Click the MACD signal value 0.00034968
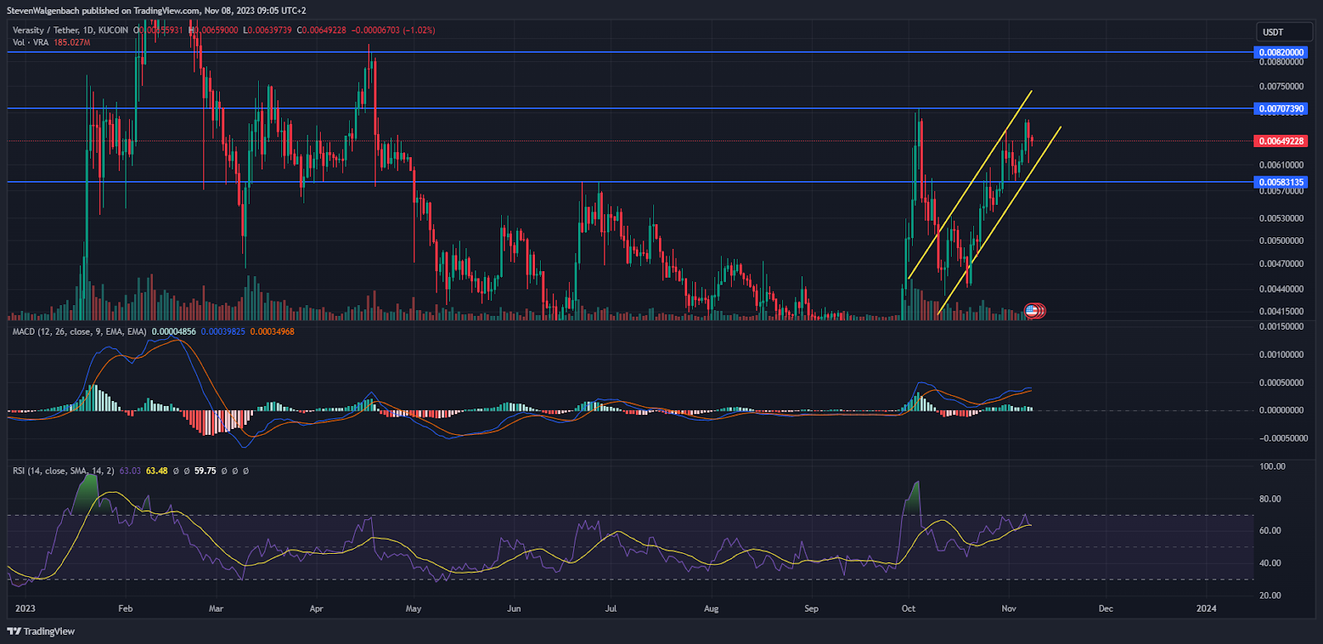Screen dimensions: 1323x644 272,332
